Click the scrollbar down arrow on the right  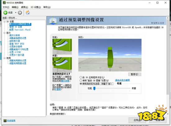pos(168,114)
